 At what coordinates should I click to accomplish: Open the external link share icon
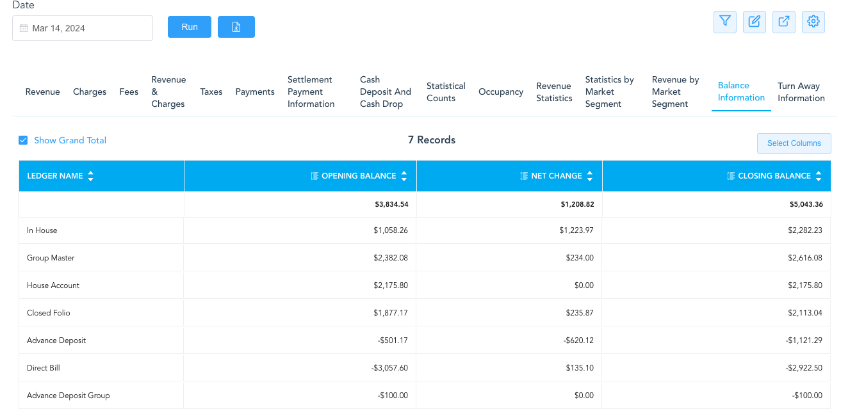tap(783, 21)
